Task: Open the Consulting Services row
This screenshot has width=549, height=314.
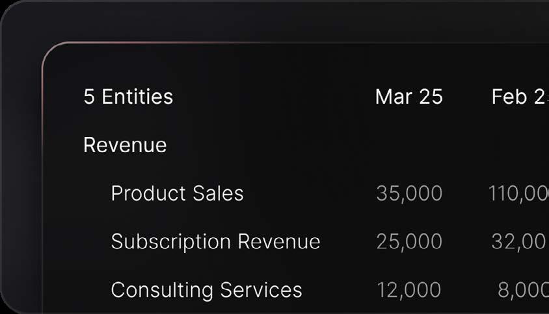Action: (x=207, y=290)
